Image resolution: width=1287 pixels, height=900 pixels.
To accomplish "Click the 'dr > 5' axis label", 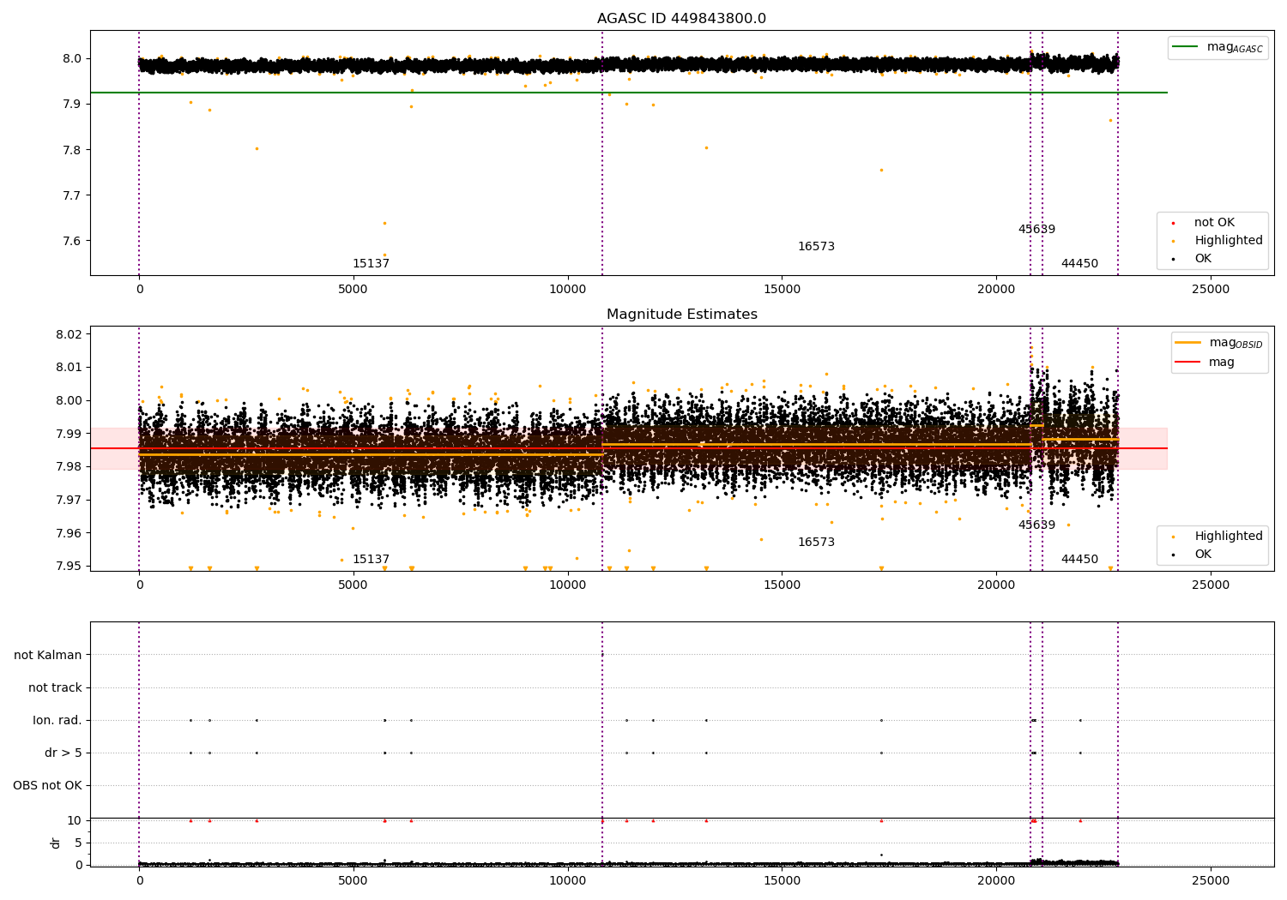I will pos(63,753).
